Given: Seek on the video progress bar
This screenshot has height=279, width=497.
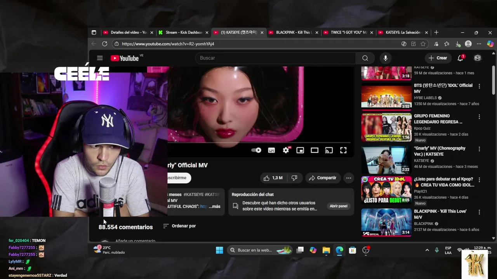Looking at the screenshot, I should tap(259, 143).
